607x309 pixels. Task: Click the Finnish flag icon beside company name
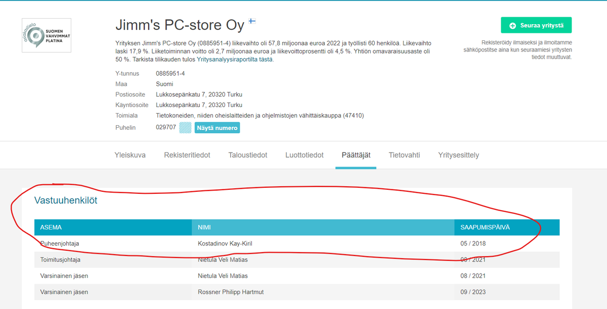pos(252,22)
